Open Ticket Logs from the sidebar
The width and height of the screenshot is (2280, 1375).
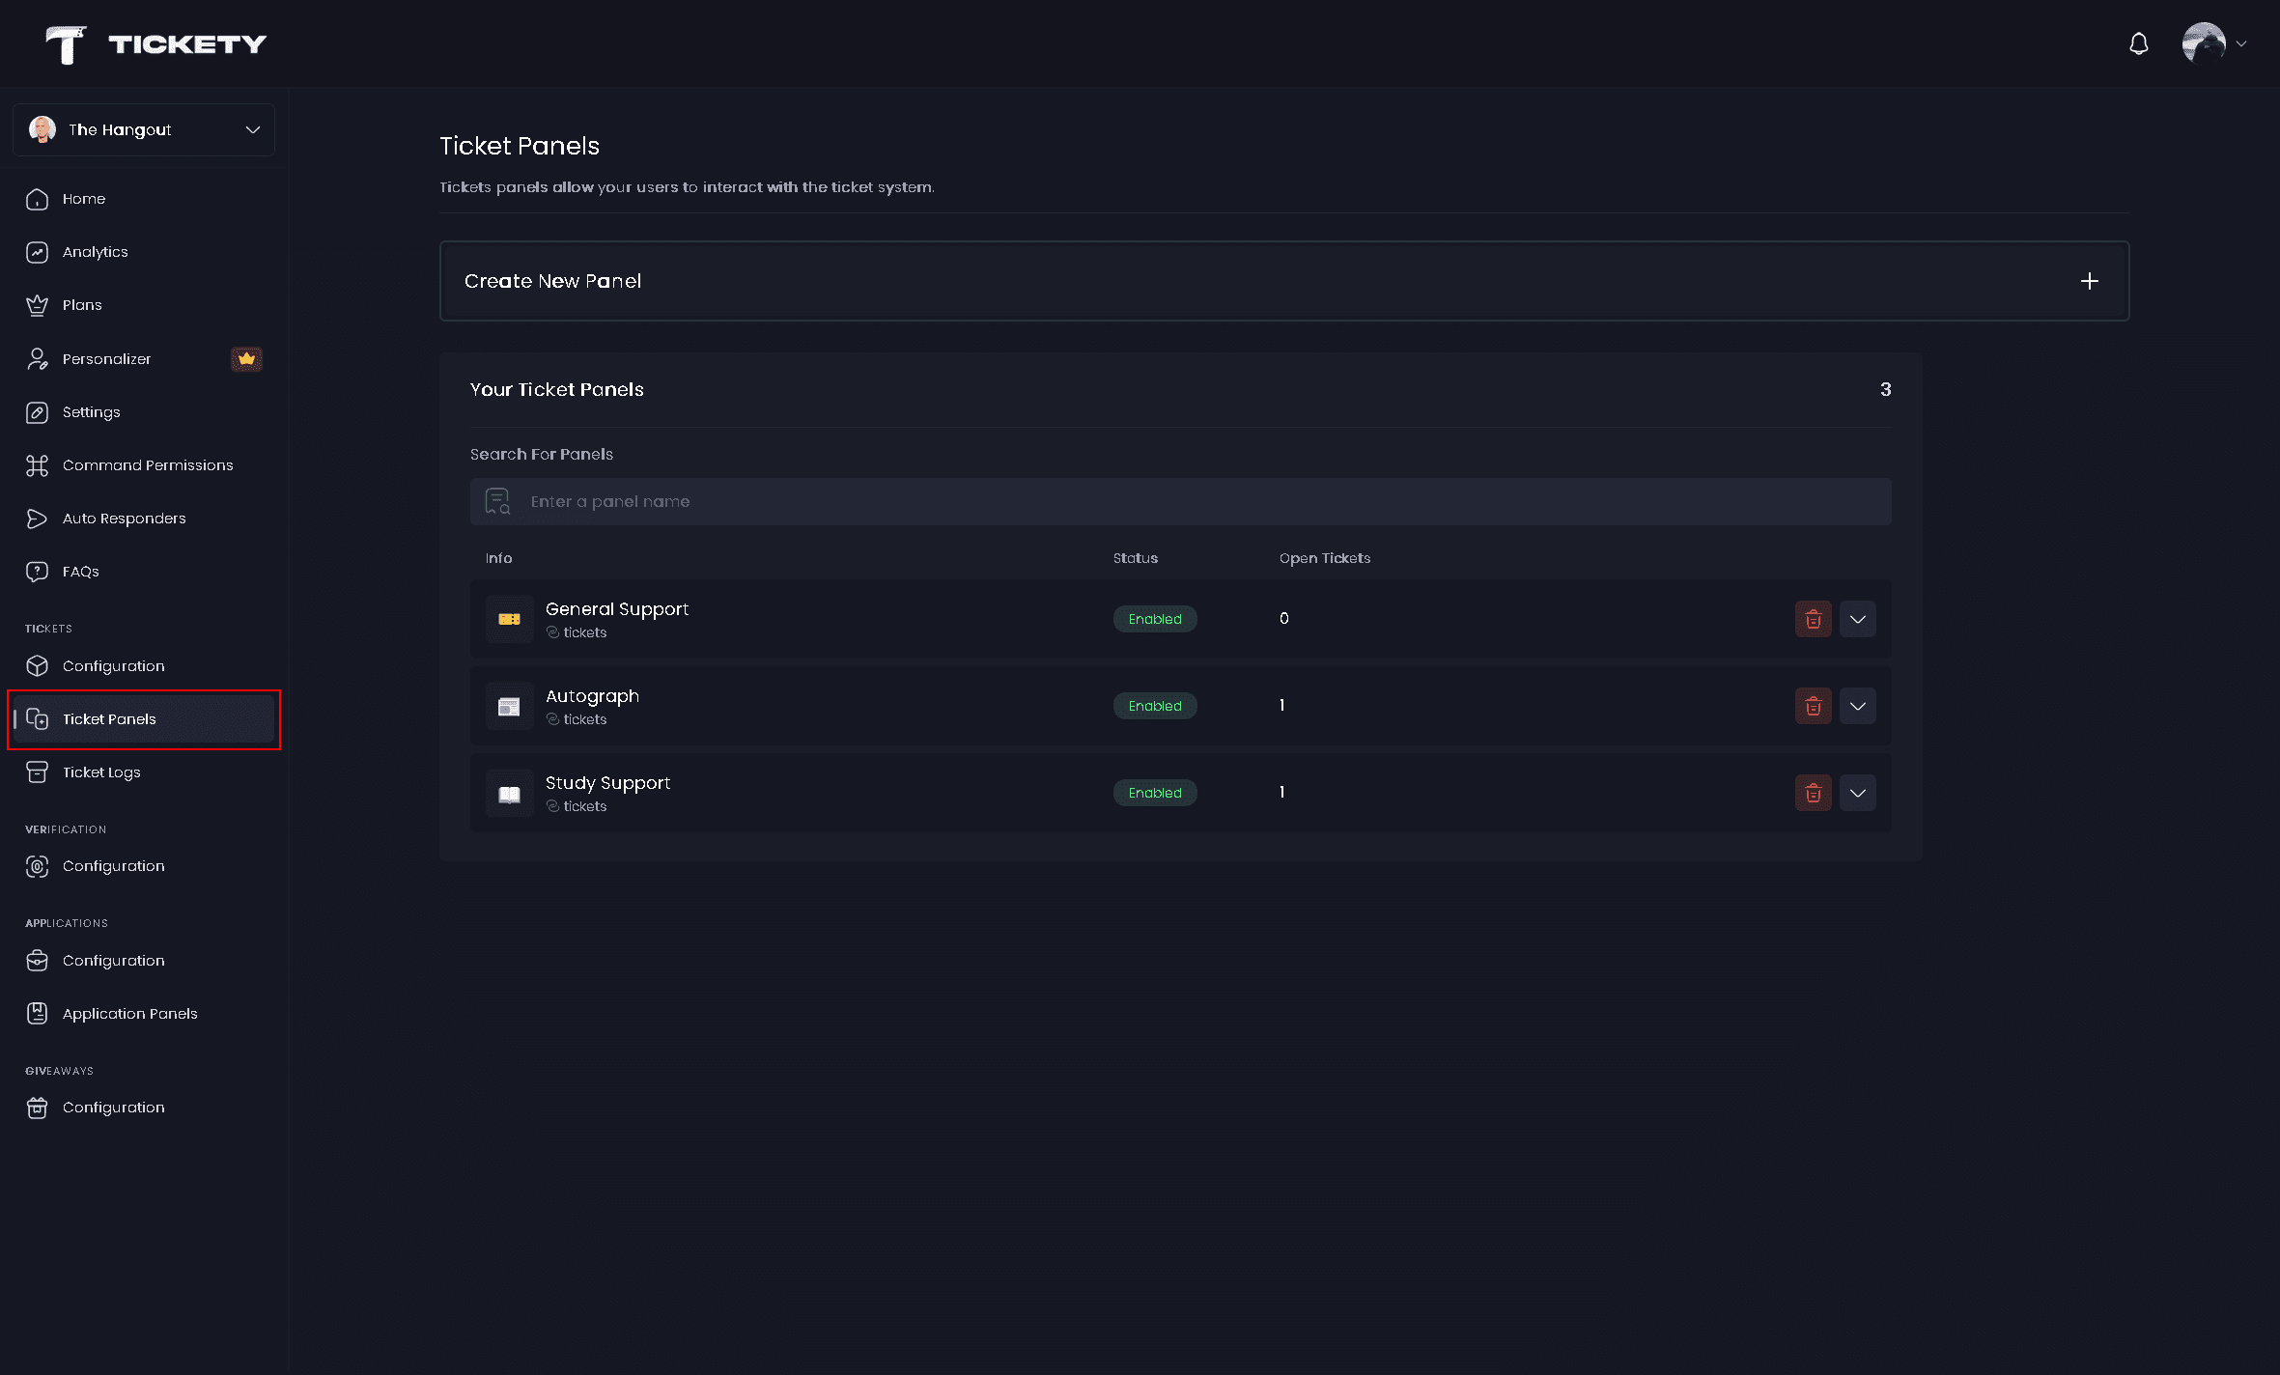click(100, 772)
